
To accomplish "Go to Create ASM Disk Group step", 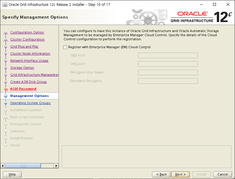I will [x=28, y=82].
